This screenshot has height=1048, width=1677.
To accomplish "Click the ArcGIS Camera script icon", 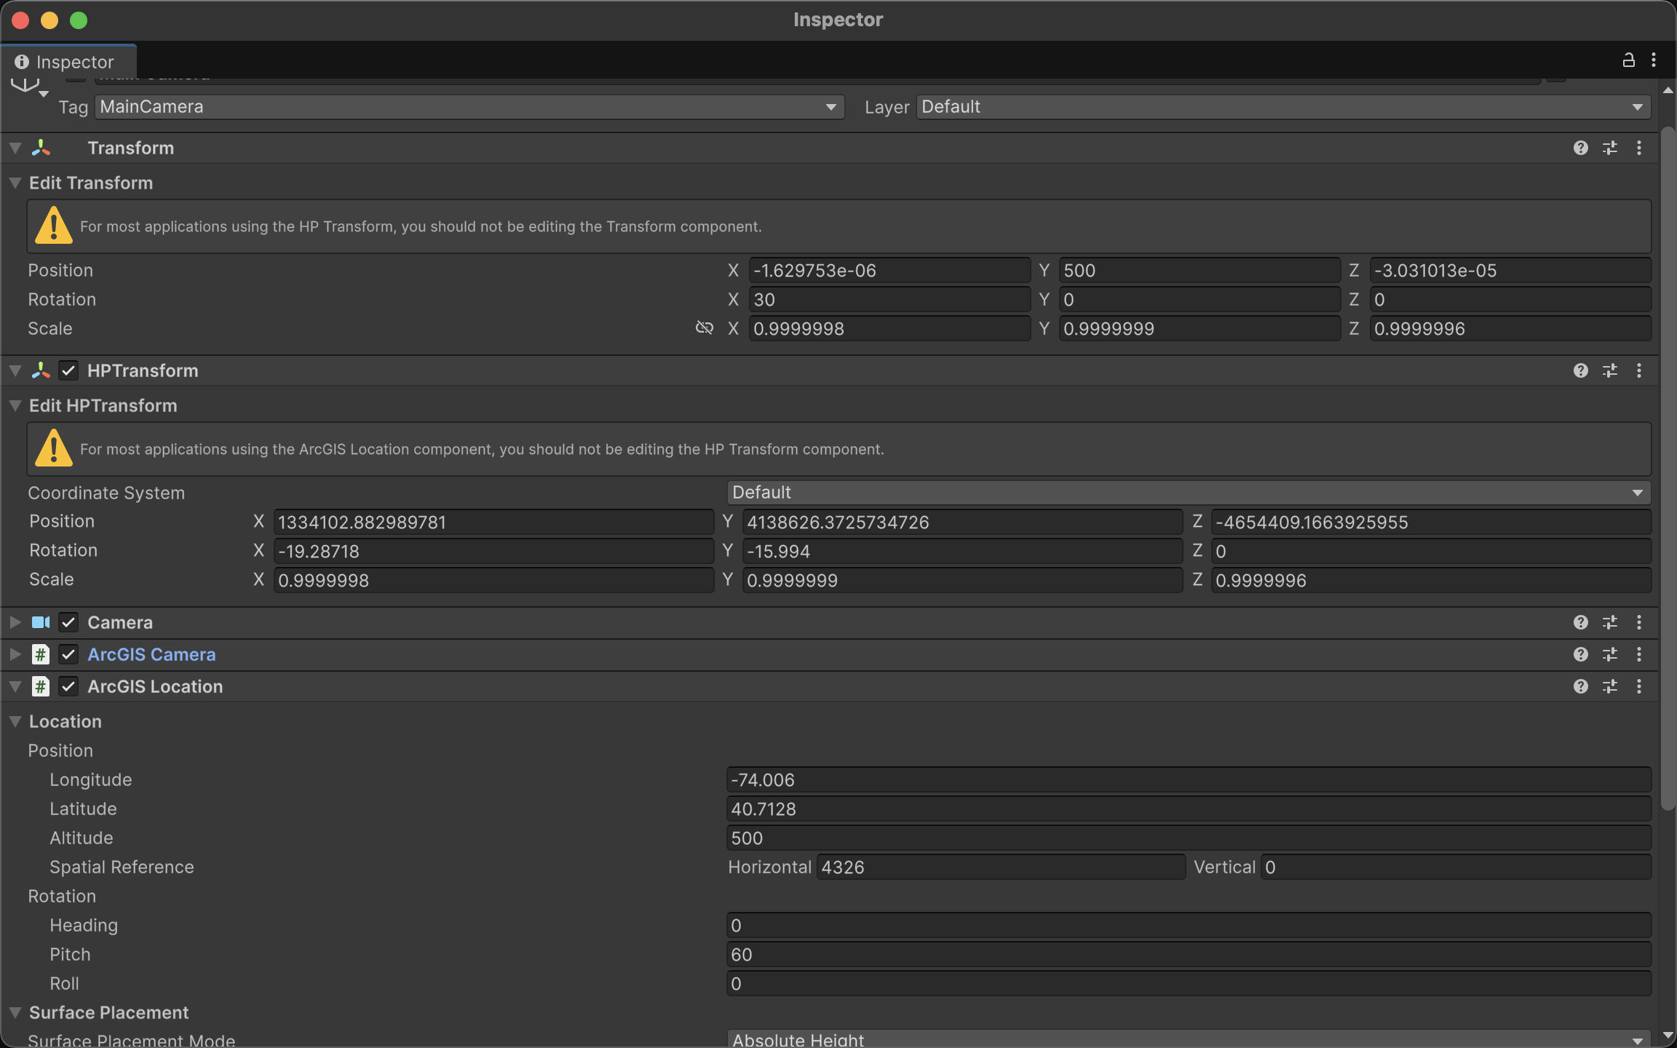I will coord(40,654).
